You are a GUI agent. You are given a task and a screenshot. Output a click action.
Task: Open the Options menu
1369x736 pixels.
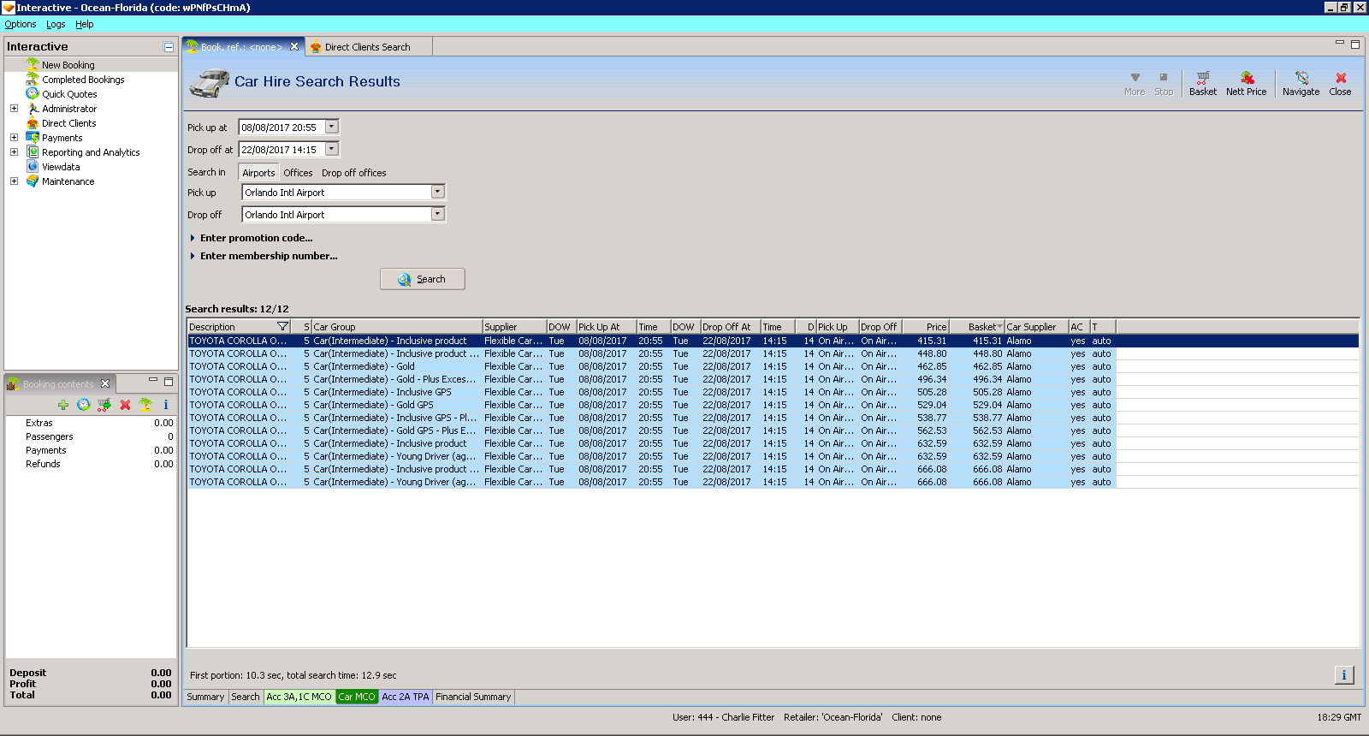tap(21, 24)
